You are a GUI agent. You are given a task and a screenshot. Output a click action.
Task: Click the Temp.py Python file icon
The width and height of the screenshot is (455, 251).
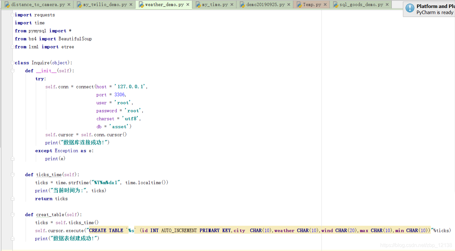coord(299,4)
